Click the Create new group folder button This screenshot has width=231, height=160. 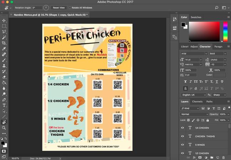tap(212, 158)
